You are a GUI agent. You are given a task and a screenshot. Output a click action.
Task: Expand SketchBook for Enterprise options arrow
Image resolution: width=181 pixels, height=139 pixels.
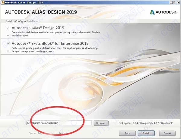[x=8, y=51]
